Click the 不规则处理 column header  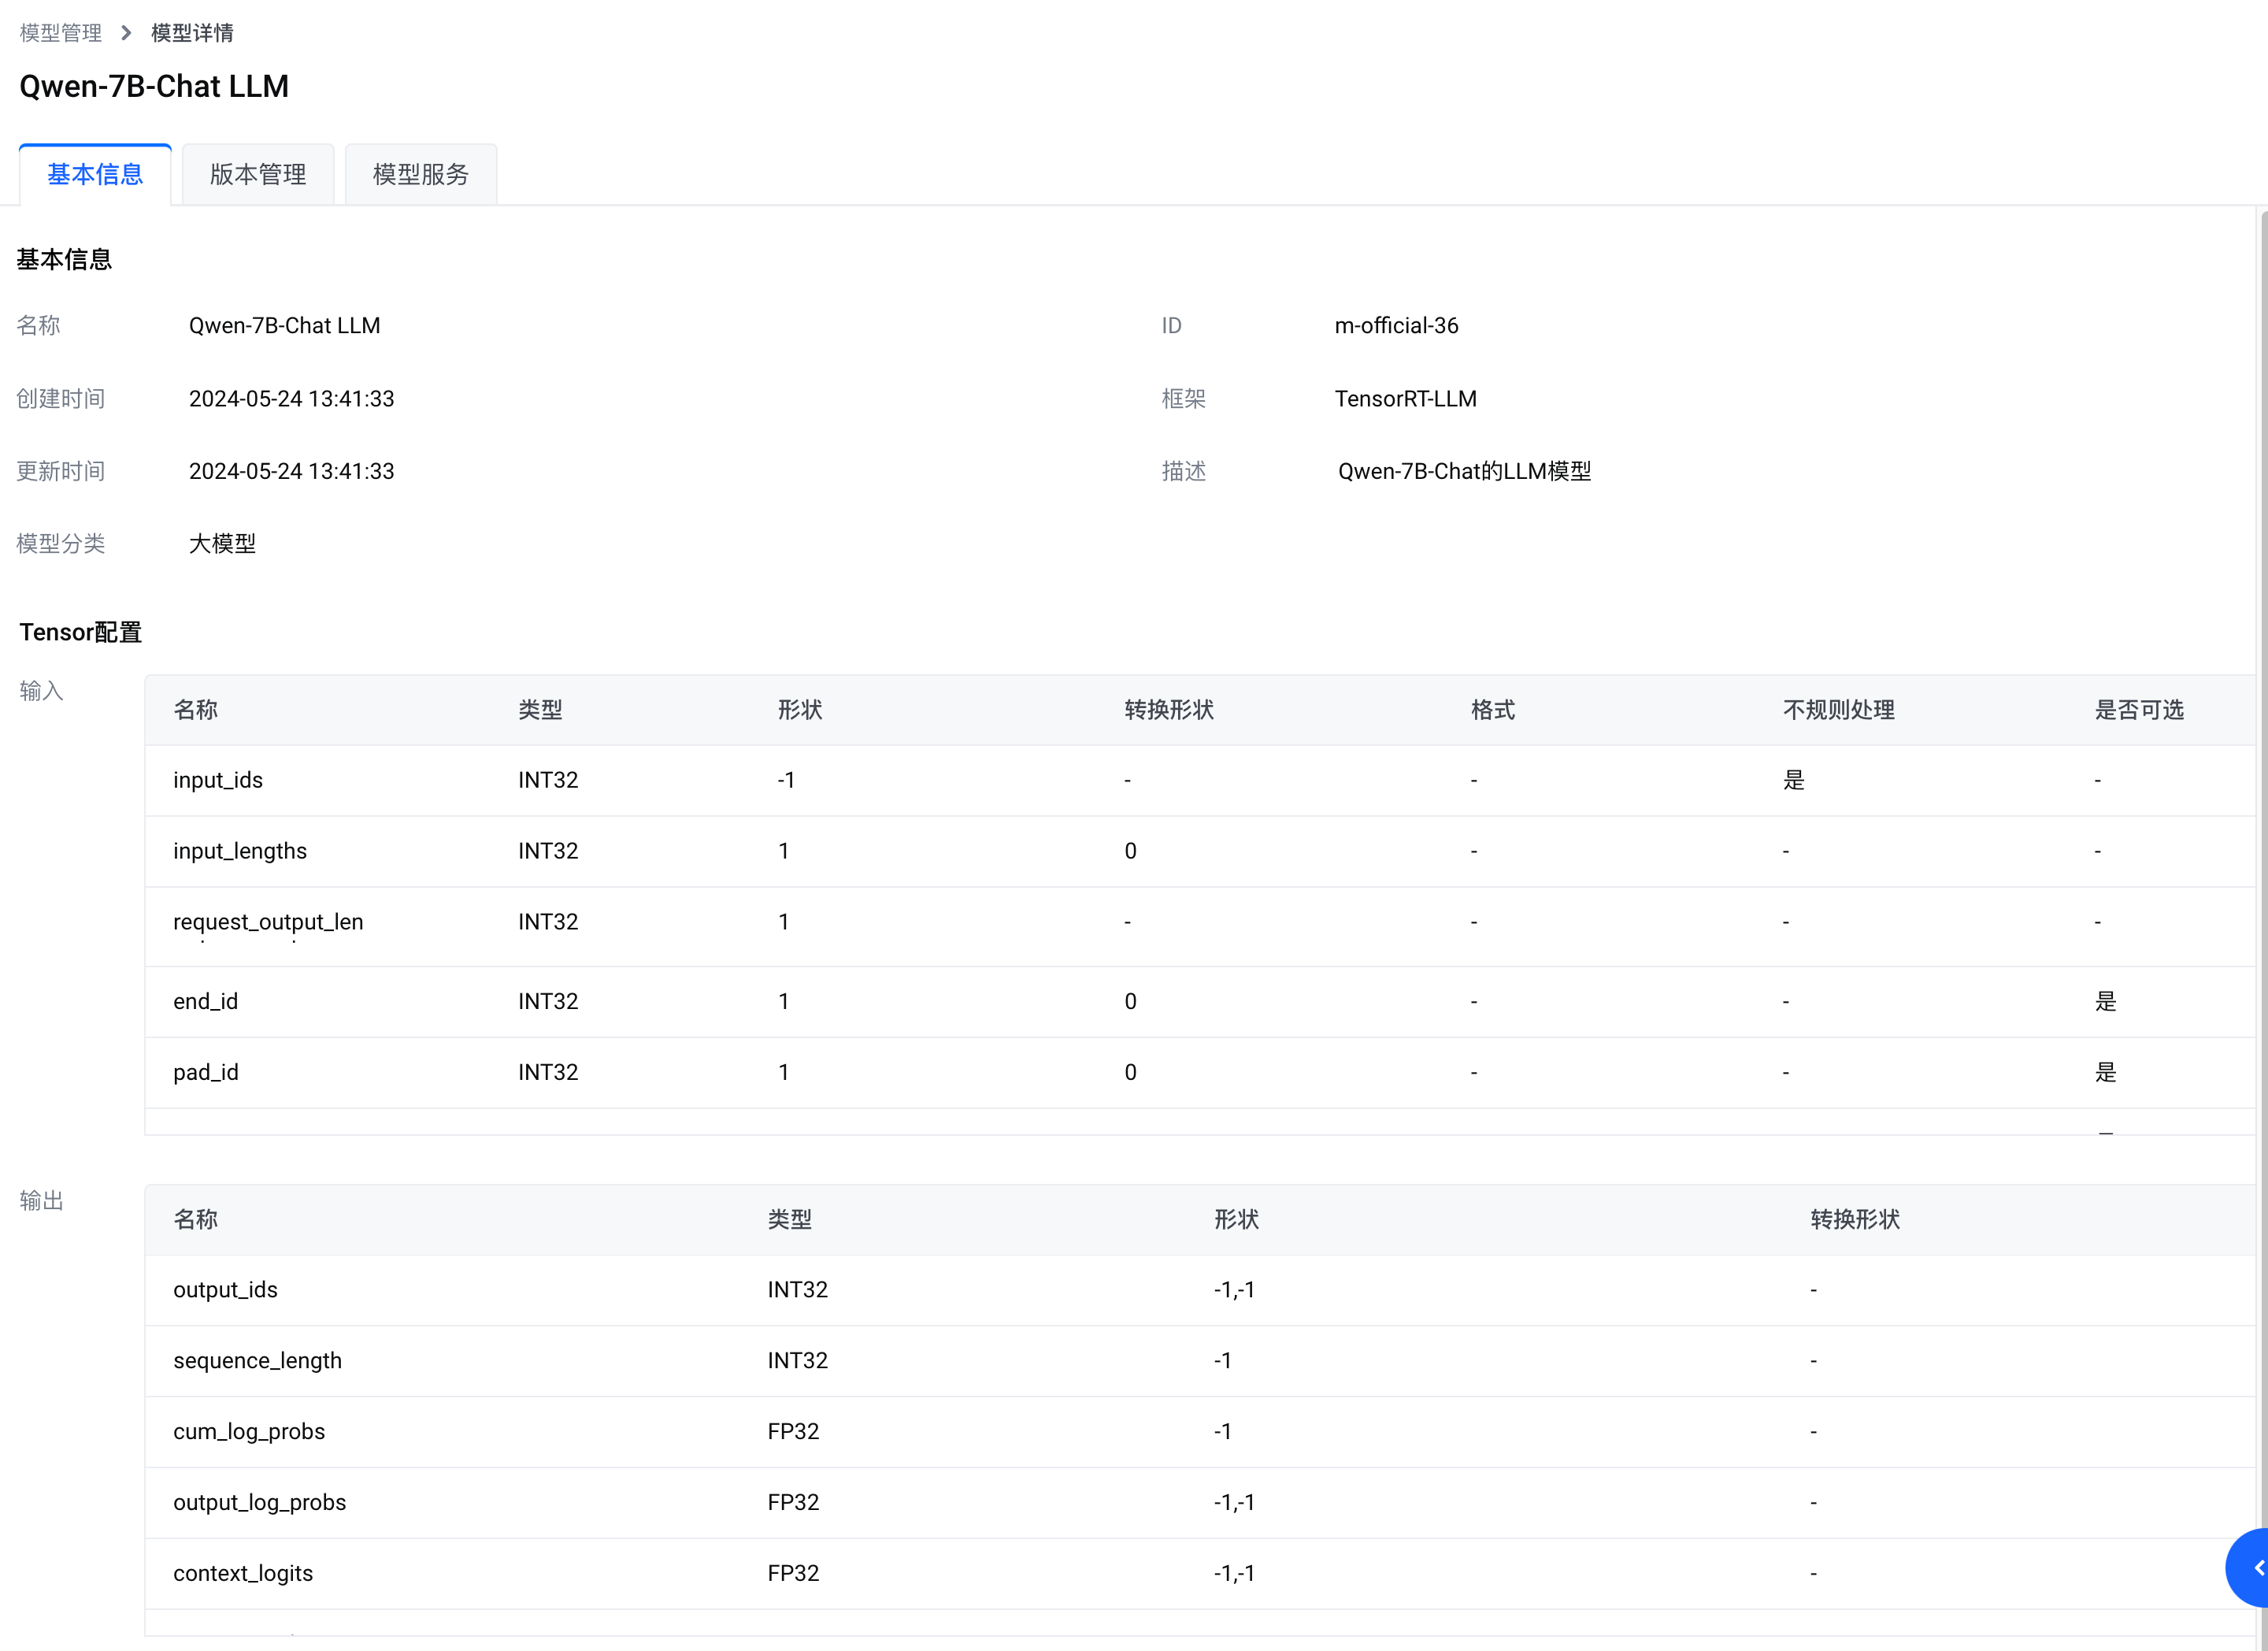(1838, 710)
